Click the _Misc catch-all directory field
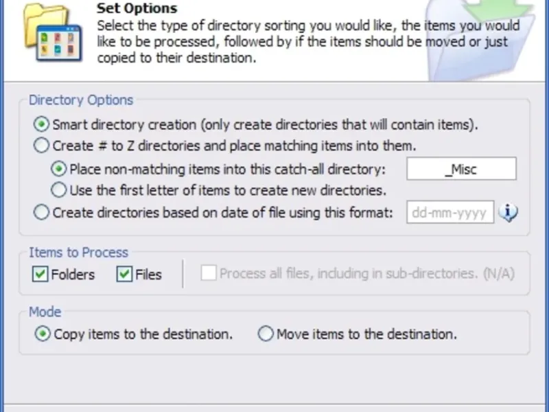 (461, 169)
